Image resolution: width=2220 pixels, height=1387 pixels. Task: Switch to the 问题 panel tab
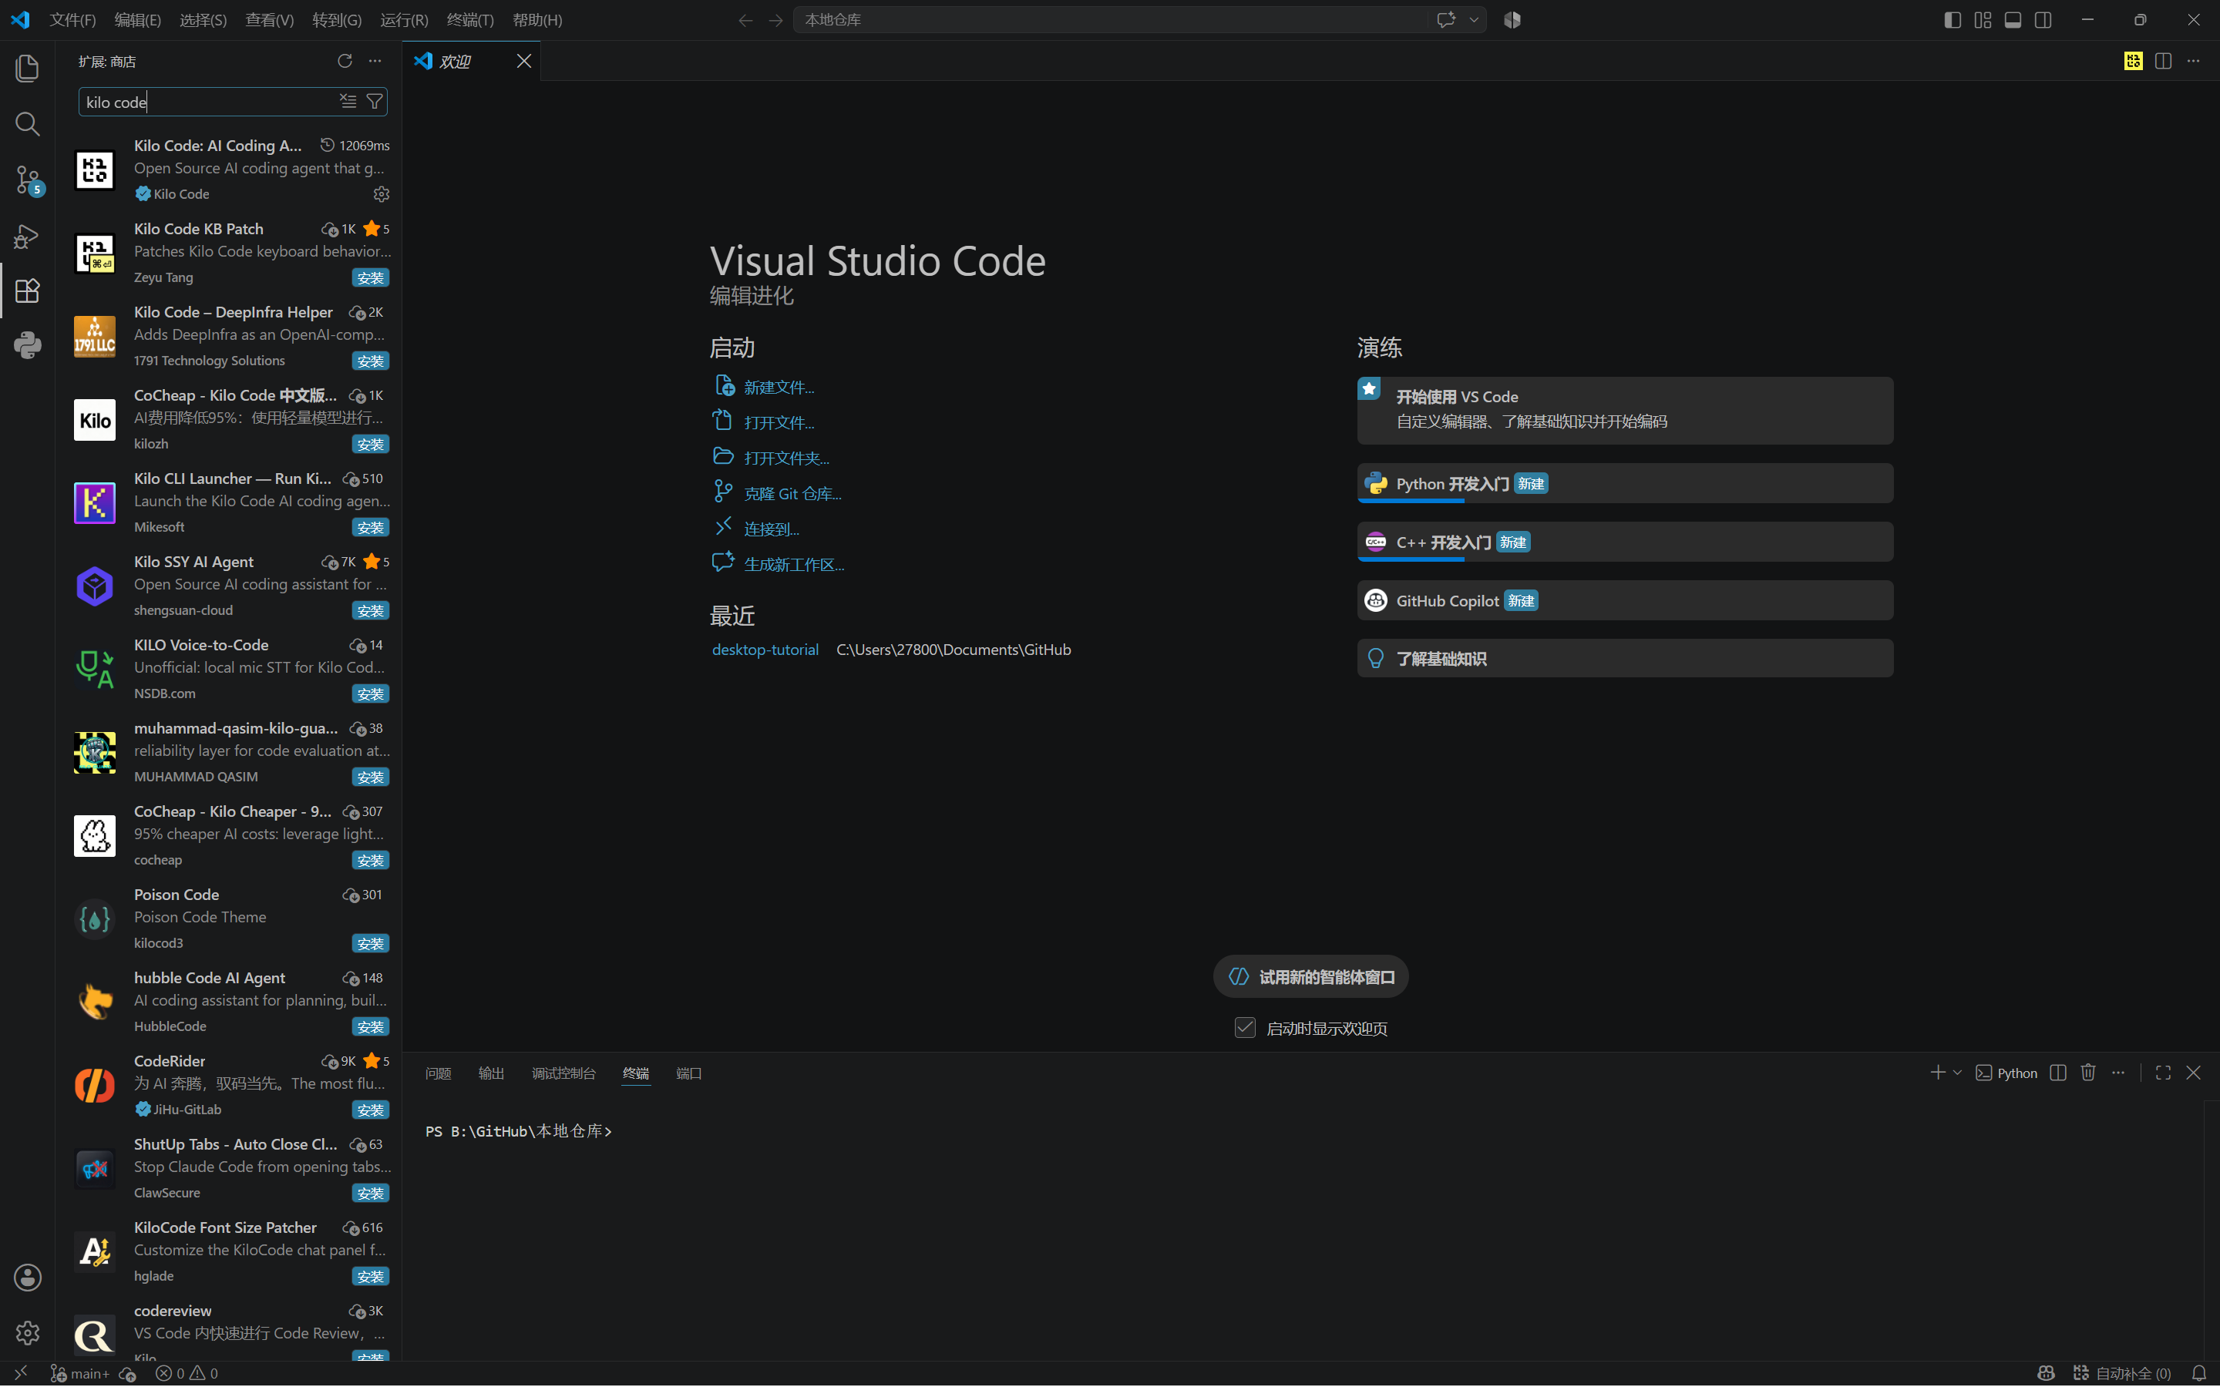(x=439, y=1073)
